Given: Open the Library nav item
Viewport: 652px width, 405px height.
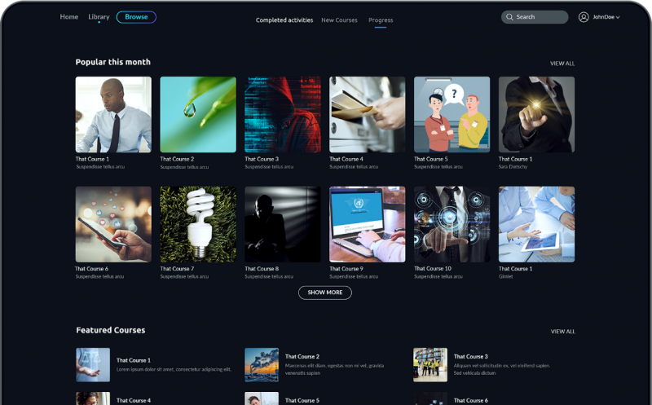Looking at the screenshot, I should 99,17.
